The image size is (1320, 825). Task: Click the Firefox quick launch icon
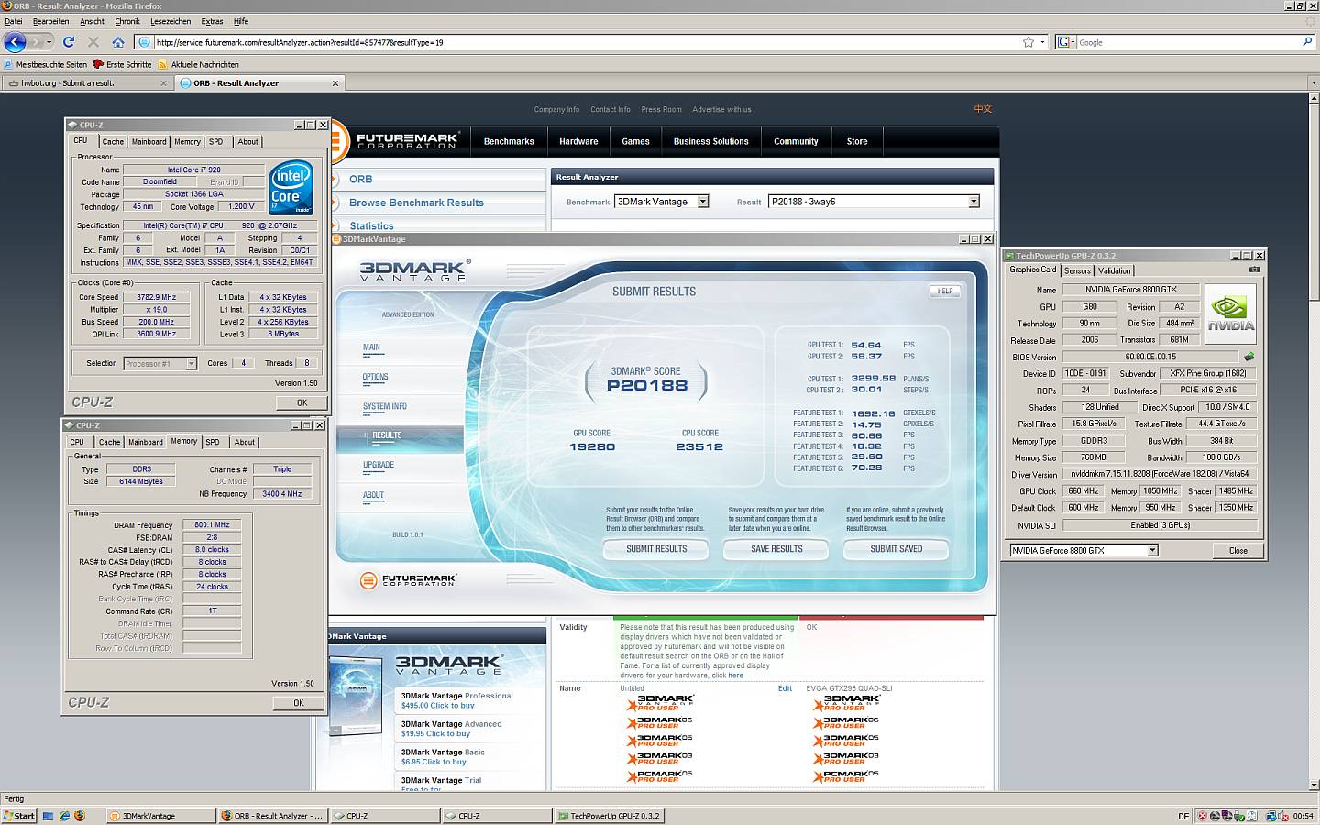click(x=80, y=816)
